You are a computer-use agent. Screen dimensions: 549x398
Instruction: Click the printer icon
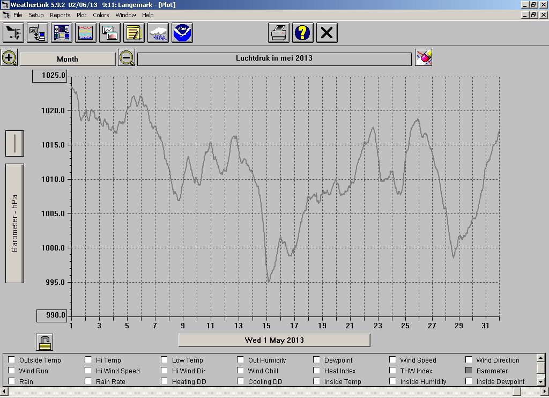click(x=279, y=33)
